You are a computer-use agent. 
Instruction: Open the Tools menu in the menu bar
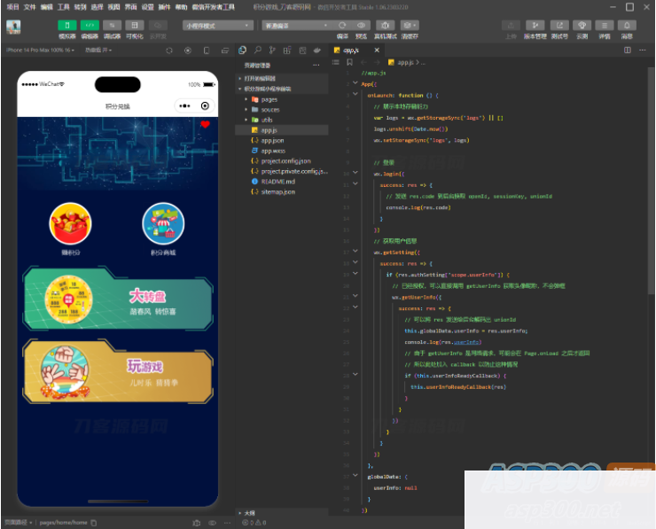click(x=64, y=6)
